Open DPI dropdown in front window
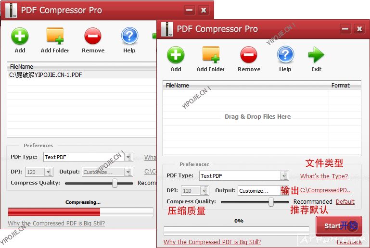The height and width of the screenshot is (248, 370). tap(204, 190)
